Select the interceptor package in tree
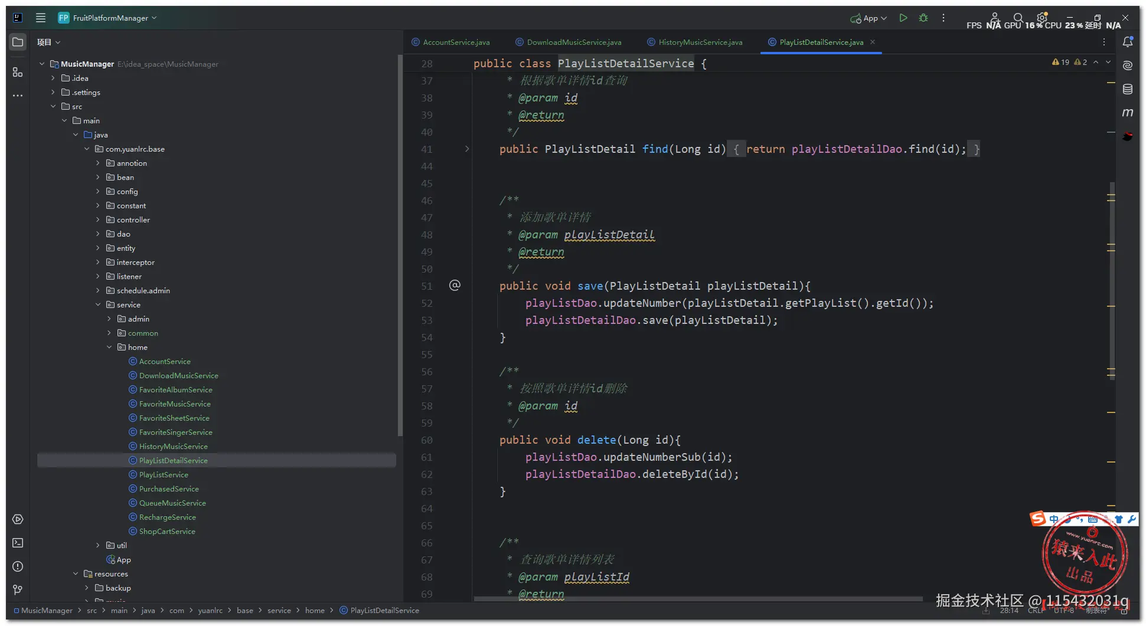 click(x=135, y=262)
